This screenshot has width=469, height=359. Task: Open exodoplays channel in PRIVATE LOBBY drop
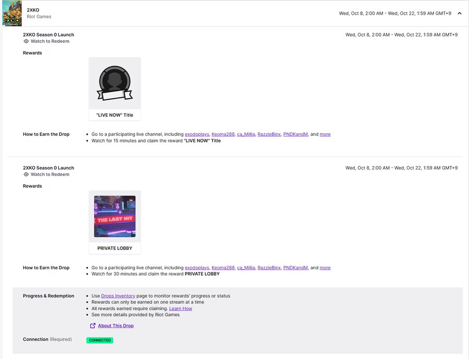coord(197,268)
